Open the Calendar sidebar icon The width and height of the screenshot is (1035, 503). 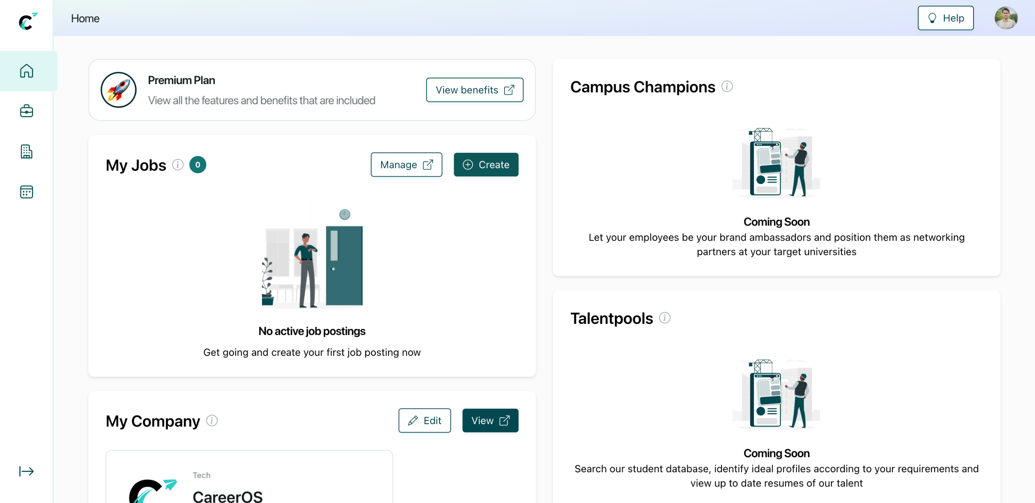click(x=27, y=192)
